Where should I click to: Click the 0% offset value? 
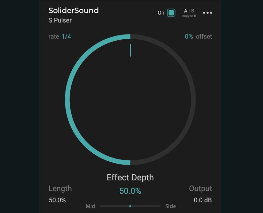point(189,36)
